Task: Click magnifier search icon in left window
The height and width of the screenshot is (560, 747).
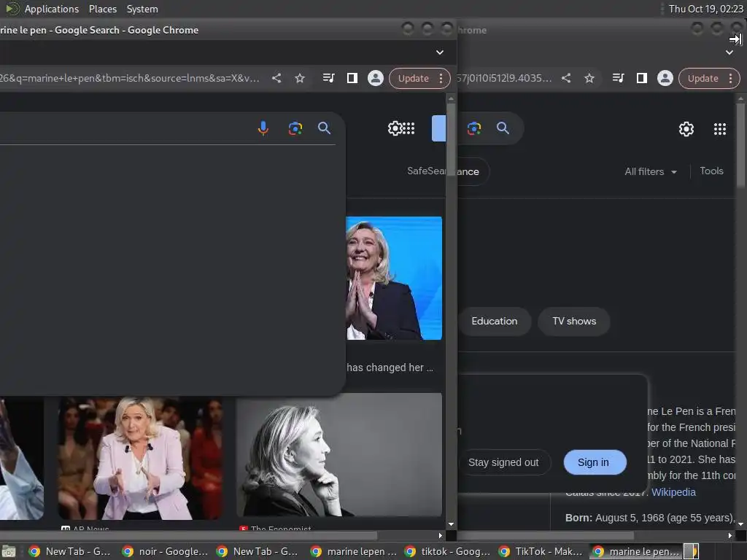Action: pyautogui.click(x=324, y=128)
